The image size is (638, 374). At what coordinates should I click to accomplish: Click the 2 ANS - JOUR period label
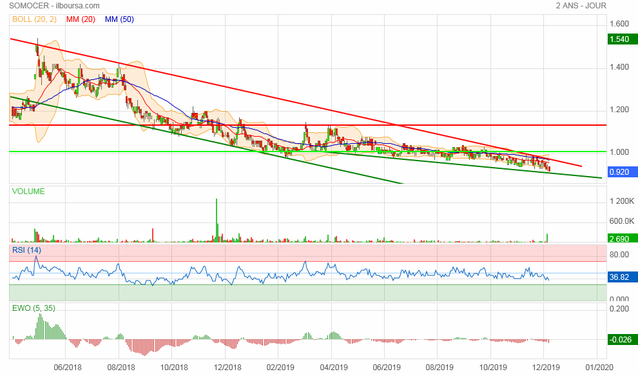(581, 6)
